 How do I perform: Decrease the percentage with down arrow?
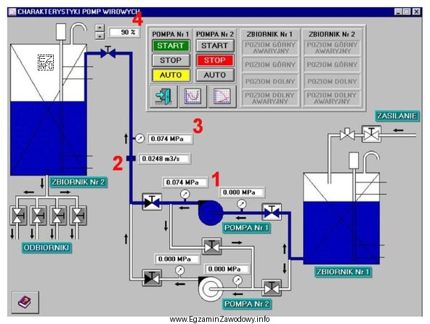point(100,36)
